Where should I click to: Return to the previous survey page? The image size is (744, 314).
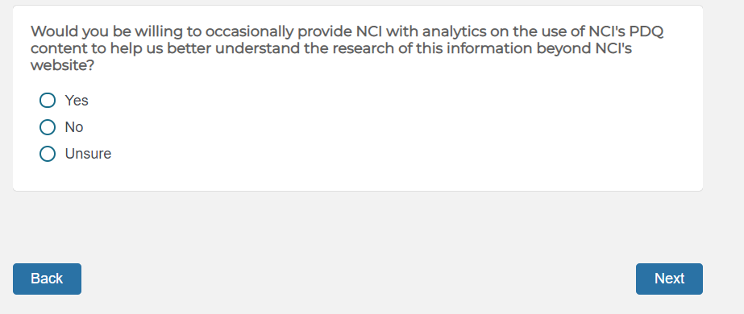(47, 279)
